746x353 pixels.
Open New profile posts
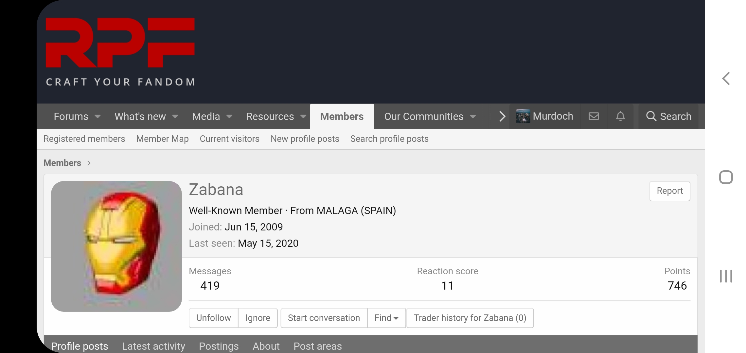pos(305,139)
